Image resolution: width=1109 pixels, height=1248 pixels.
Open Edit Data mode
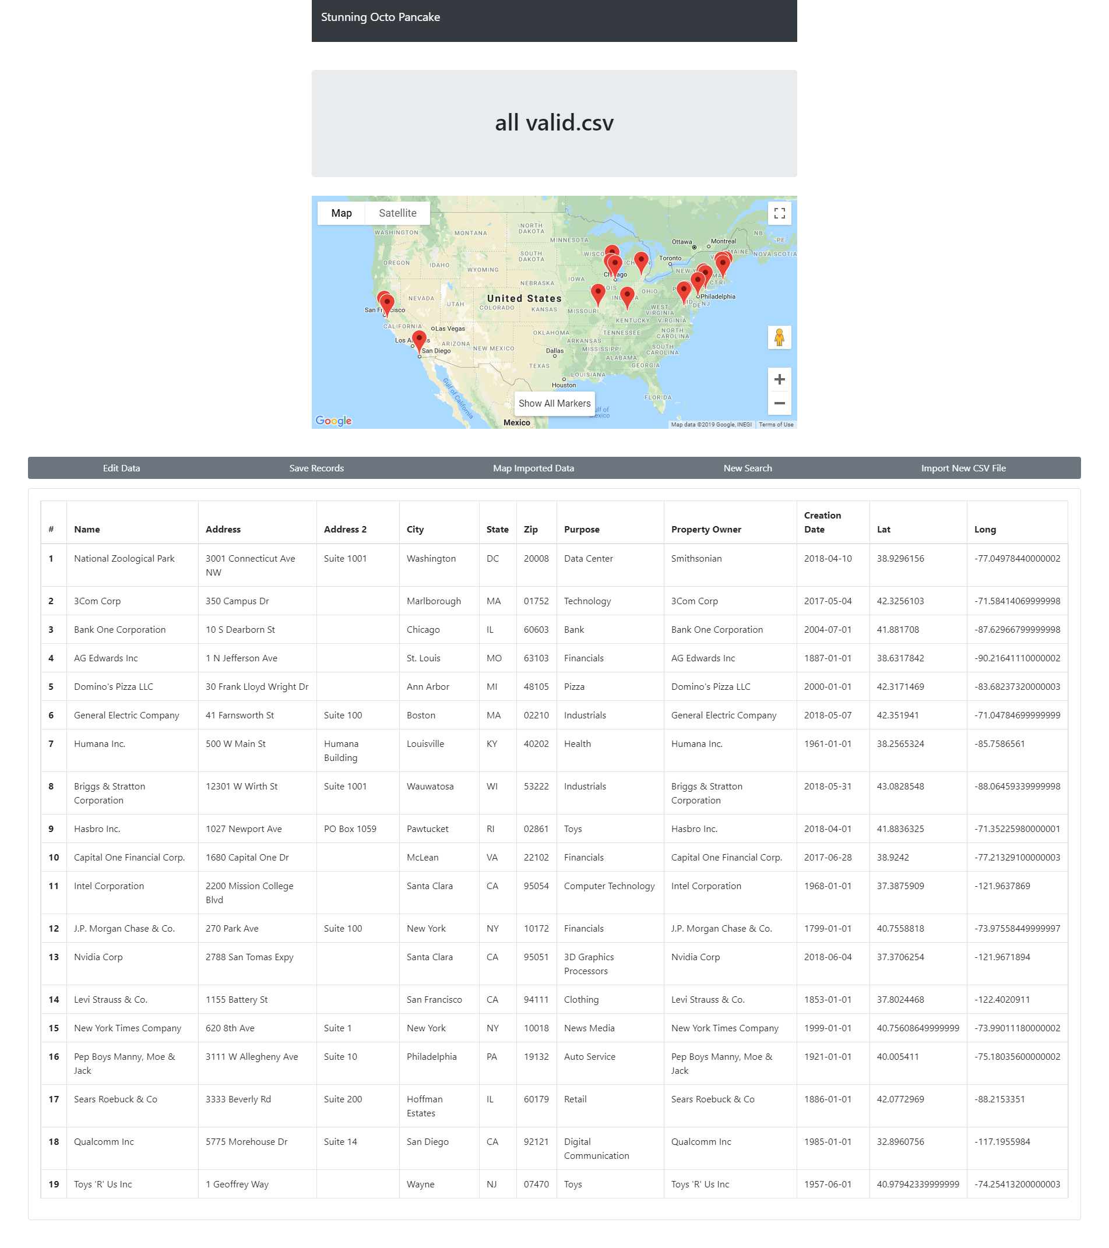[122, 468]
